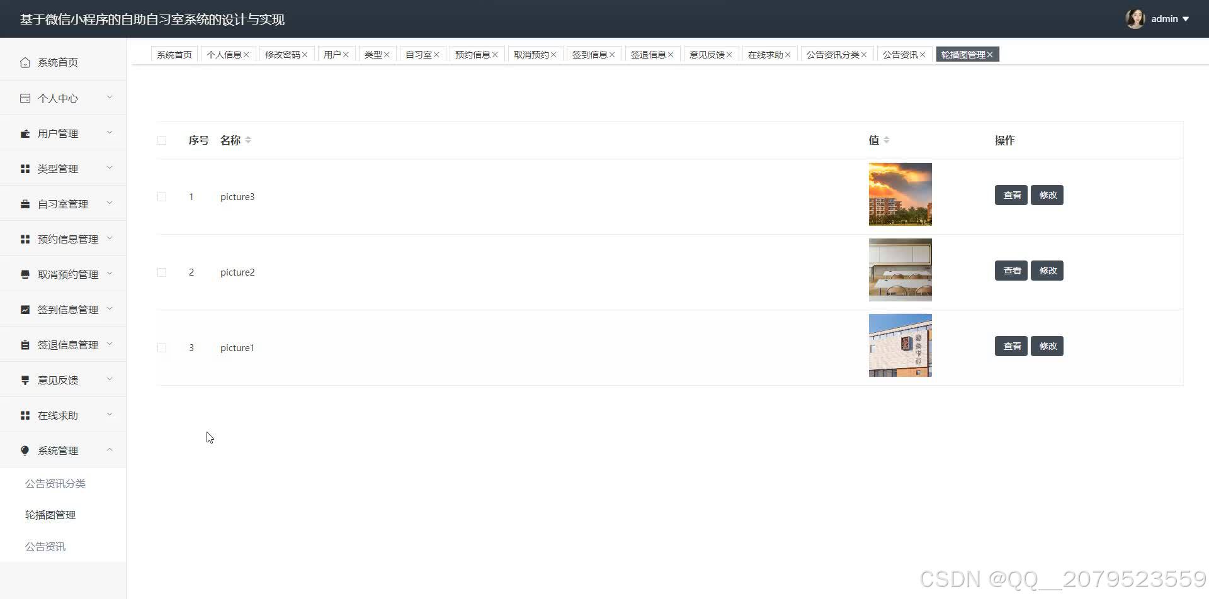Toggle the select-all checkbox in table header

click(x=162, y=140)
